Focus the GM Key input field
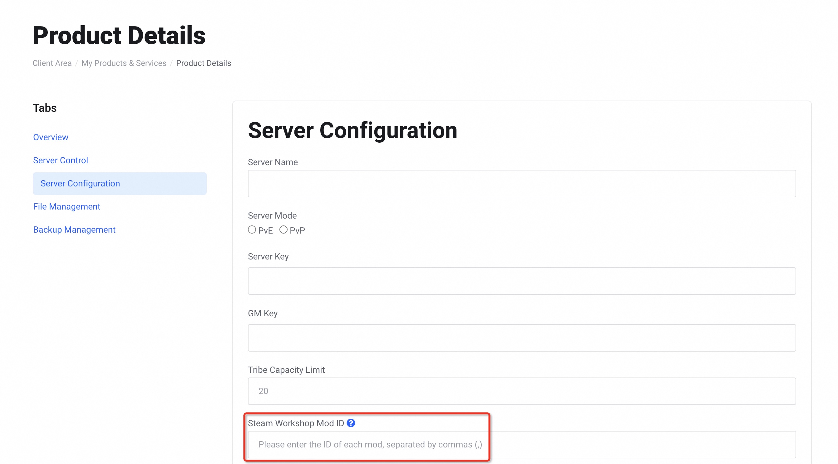The width and height of the screenshot is (838, 464). pos(521,338)
